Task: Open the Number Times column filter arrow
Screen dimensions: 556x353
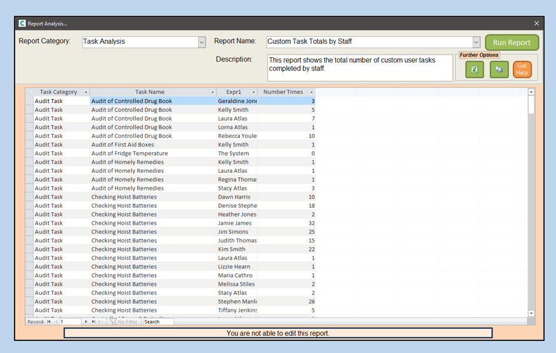Action: pos(311,93)
